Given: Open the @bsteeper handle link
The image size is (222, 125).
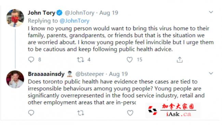Looking at the screenshot, I should 89,74.
